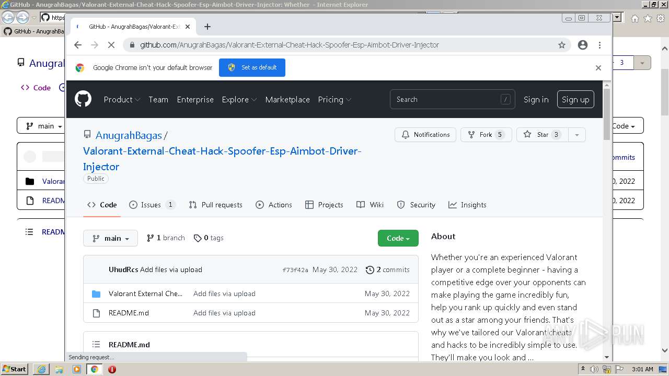
Task: Open the Chrome profile avatar icon
Action: click(x=583, y=45)
